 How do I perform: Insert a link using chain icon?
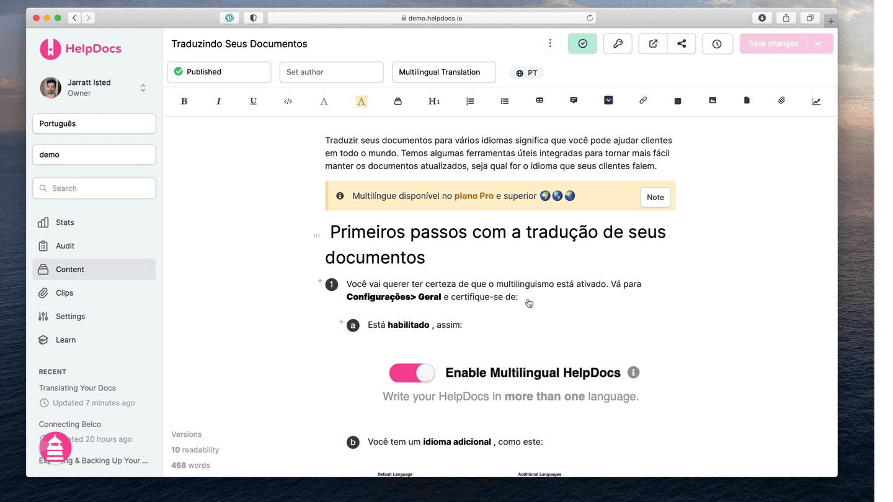coord(643,100)
